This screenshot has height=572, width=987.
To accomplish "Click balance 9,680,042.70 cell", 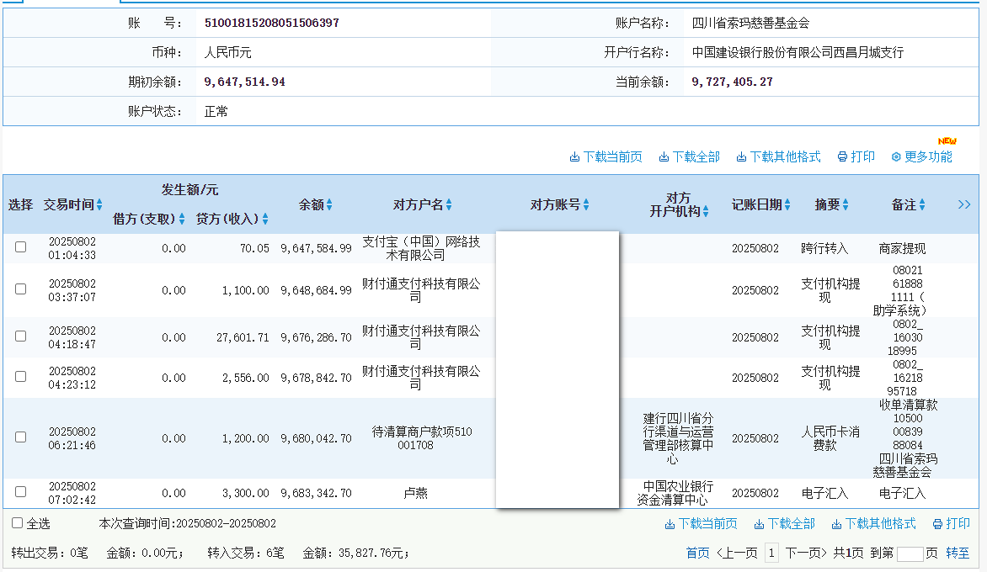I will (316, 438).
